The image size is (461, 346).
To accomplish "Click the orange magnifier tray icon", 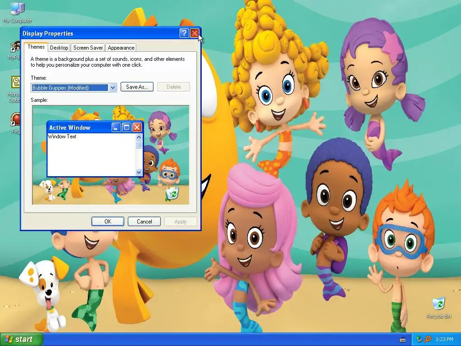I will pyautogui.click(x=428, y=339).
